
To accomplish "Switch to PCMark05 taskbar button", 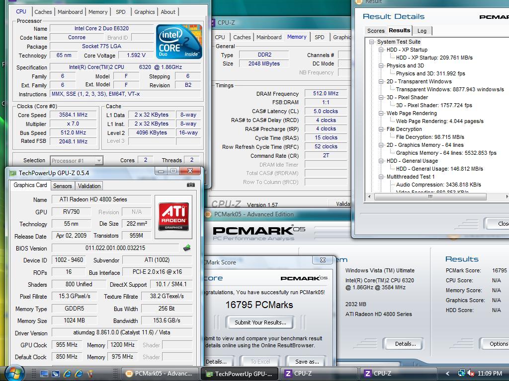I will (159, 374).
